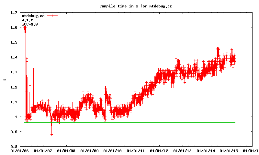Click the 1.4 y-axis tick label
The image size is (259, 155).
[14, 57]
